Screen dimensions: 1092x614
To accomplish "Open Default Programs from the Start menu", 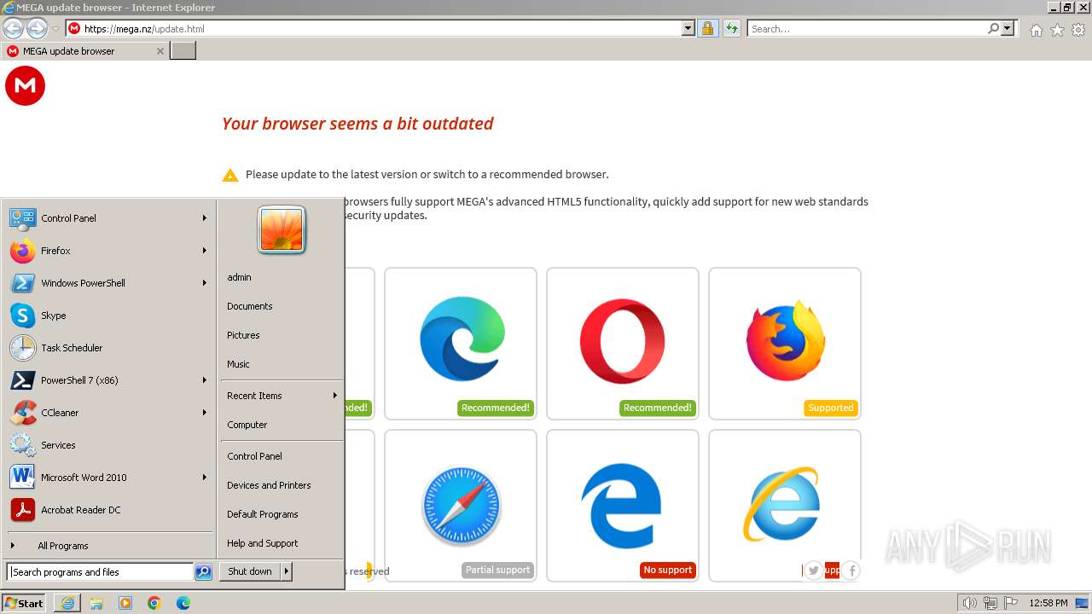I will [x=282, y=514].
